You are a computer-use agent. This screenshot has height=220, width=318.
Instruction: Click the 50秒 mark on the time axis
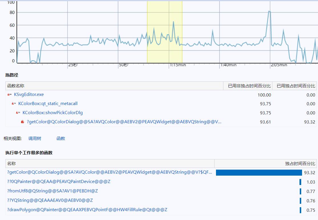click(x=123, y=65)
